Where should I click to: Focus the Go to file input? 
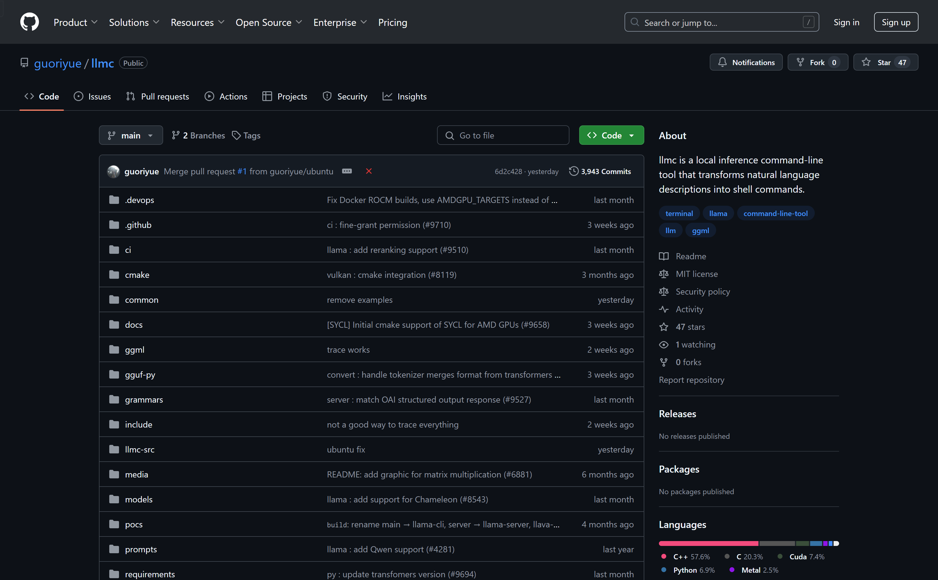[x=503, y=135]
